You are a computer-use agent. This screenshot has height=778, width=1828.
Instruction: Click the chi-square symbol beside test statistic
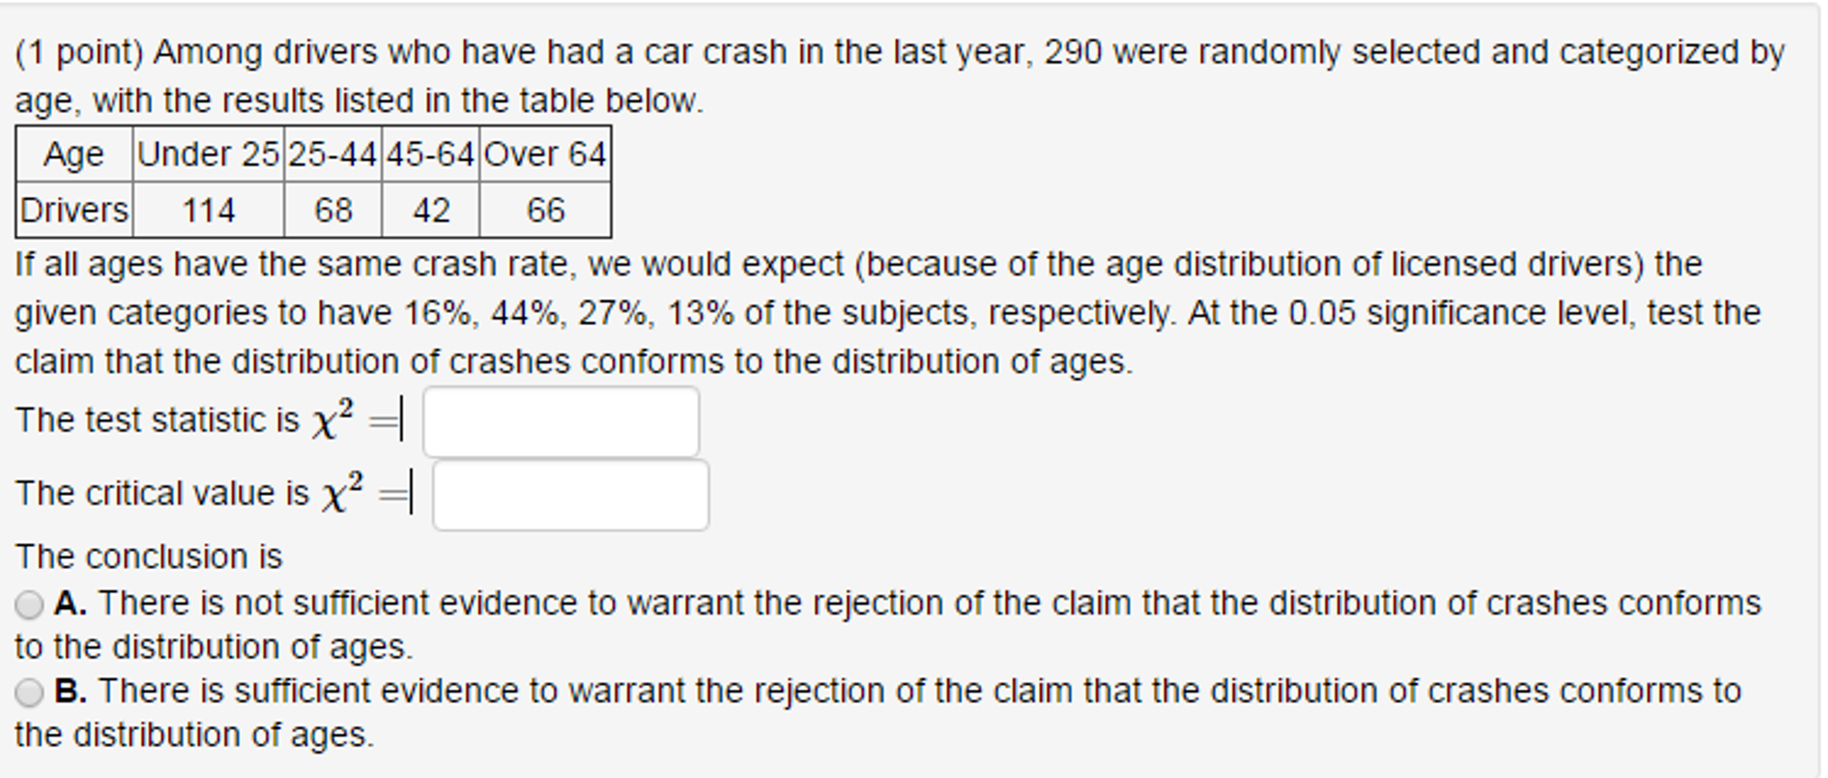coord(328,417)
